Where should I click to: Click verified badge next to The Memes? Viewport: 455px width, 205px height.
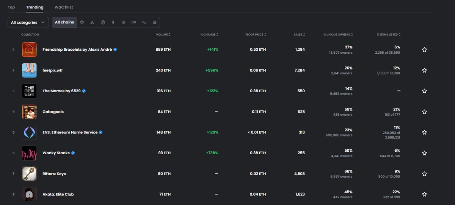[84, 91]
